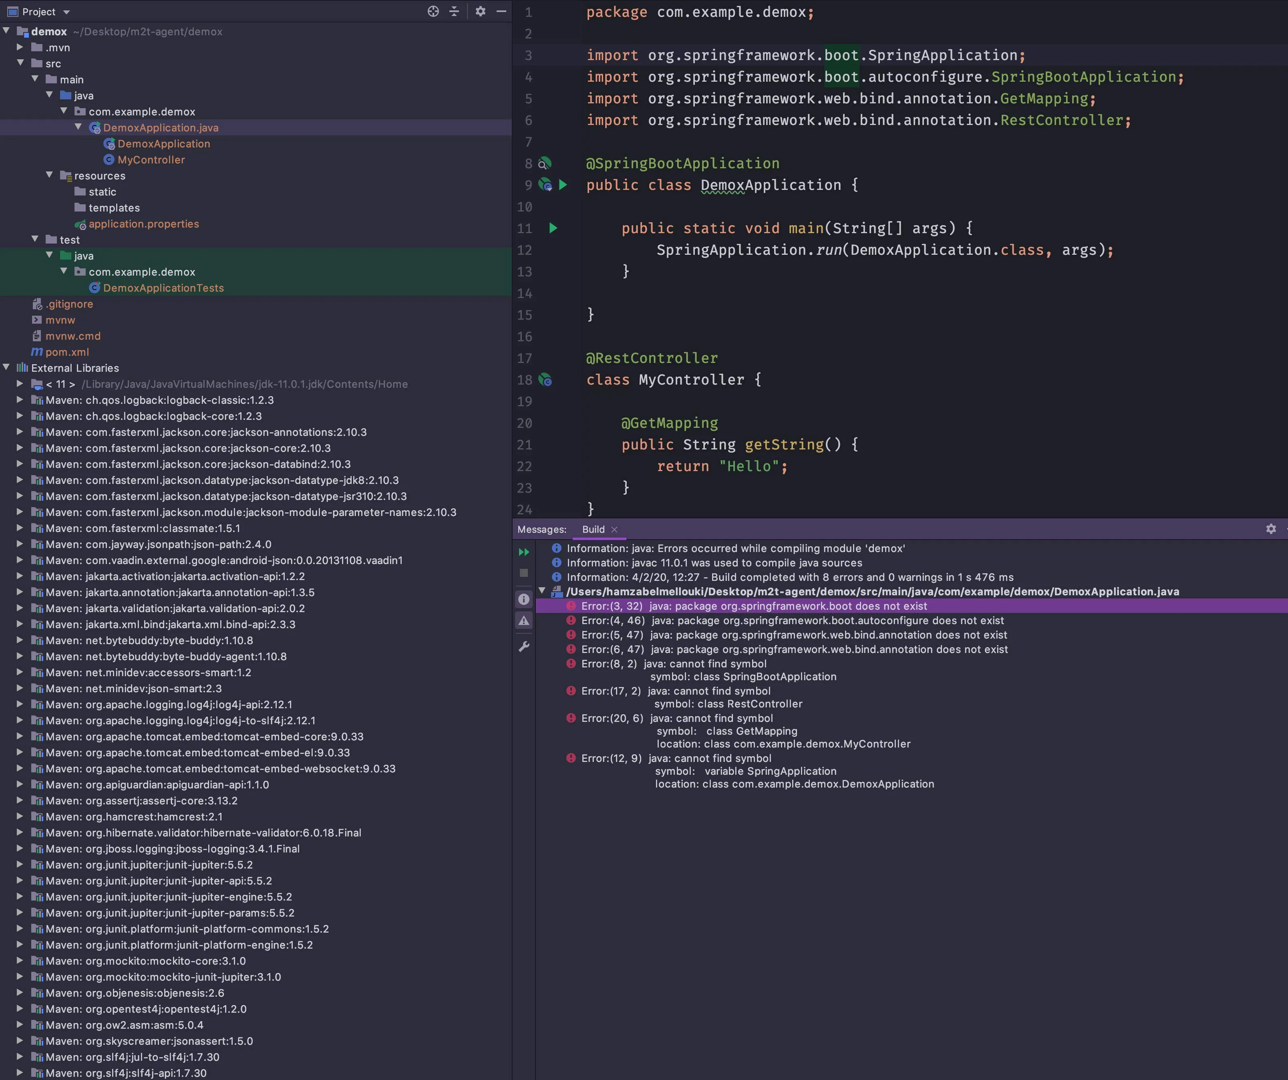Screen dimensions: 1288x1080
Task: Click logback-classic:1.2.3 library entry
Action: 159,400
